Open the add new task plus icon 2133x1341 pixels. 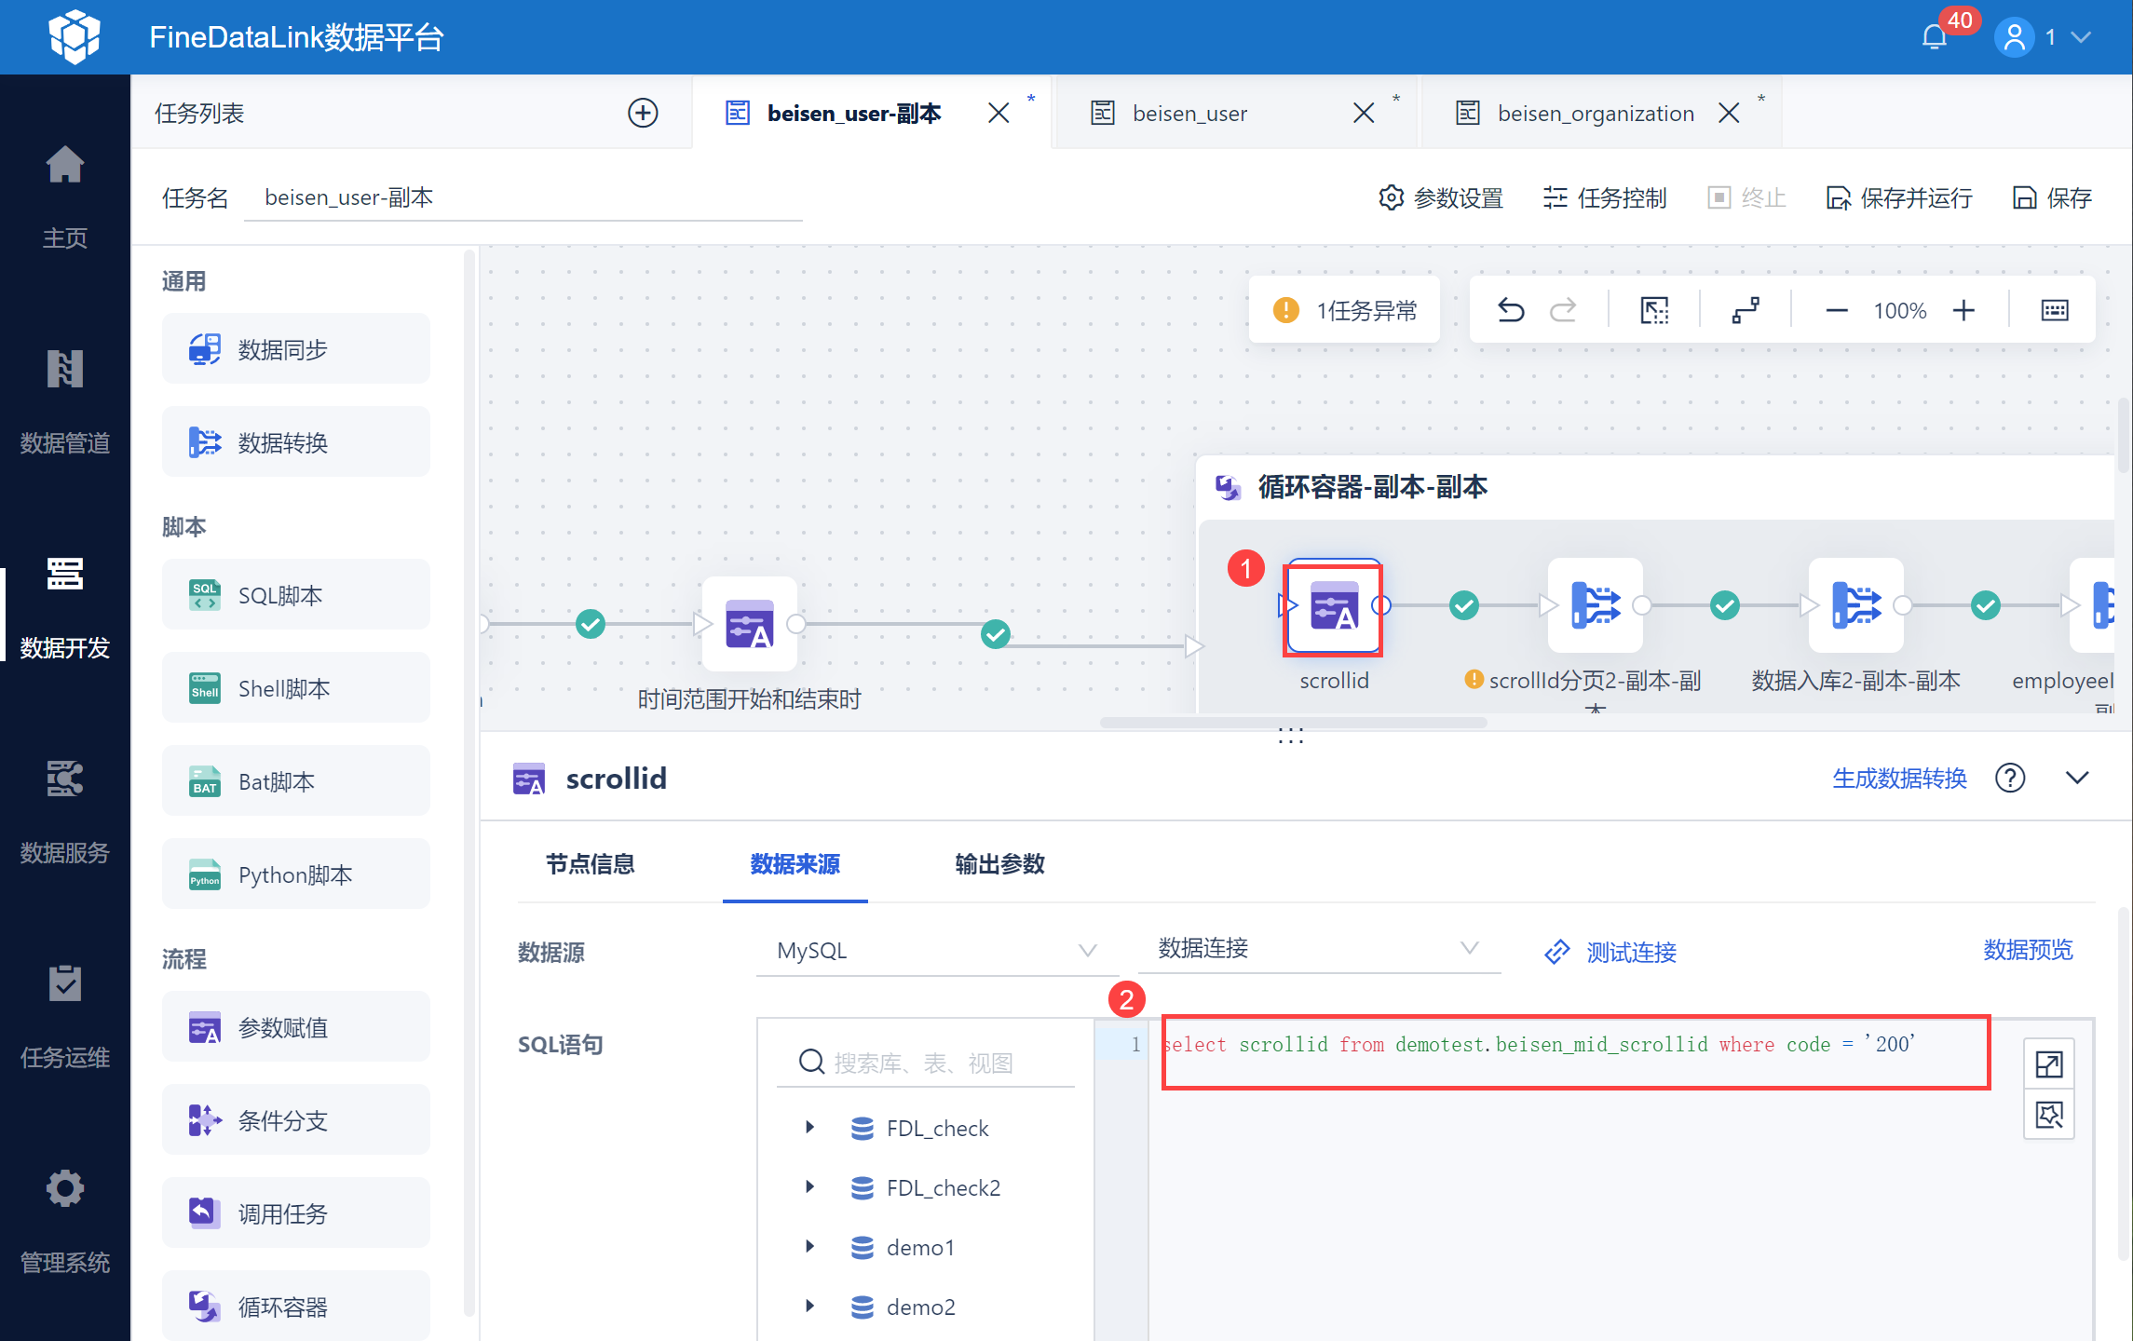coord(643,113)
